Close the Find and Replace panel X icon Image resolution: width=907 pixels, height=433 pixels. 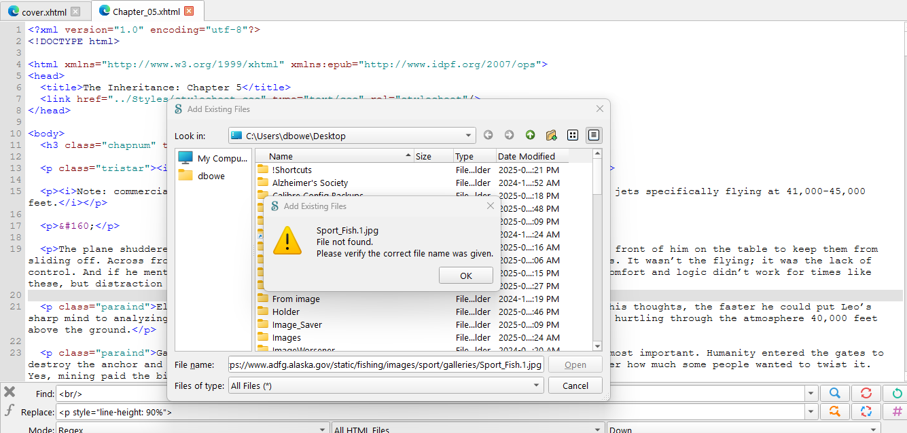click(x=10, y=392)
